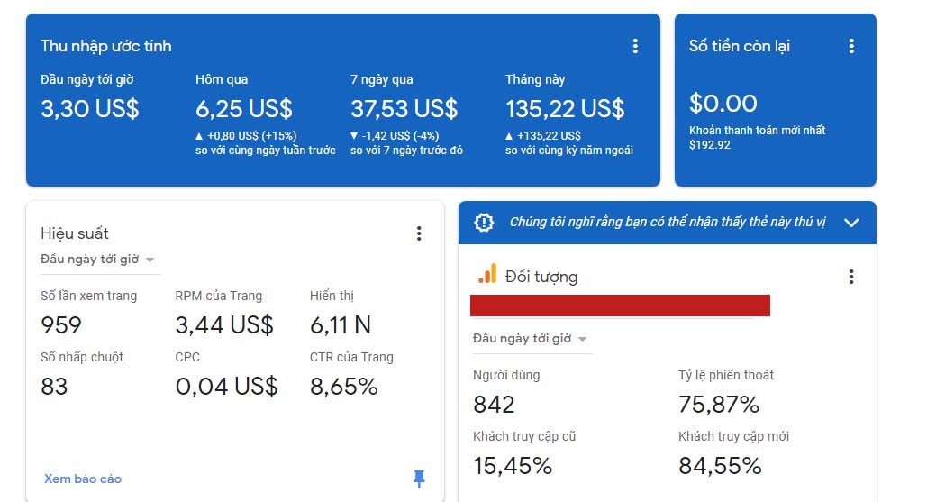Collapse the interesting card banner with the chevron
This screenshot has width=927, height=502.
tap(851, 223)
